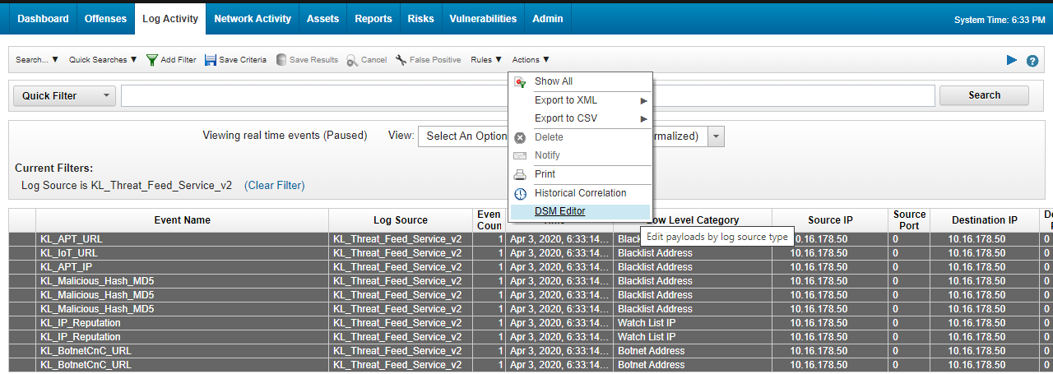Image resolution: width=1053 pixels, height=374 pixels.
Task: Click the Search button
Action: 984,95
